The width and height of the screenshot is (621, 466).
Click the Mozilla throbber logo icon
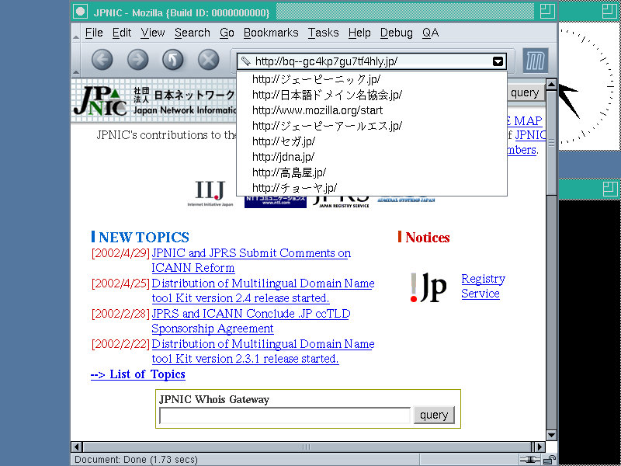coord(535,61)
